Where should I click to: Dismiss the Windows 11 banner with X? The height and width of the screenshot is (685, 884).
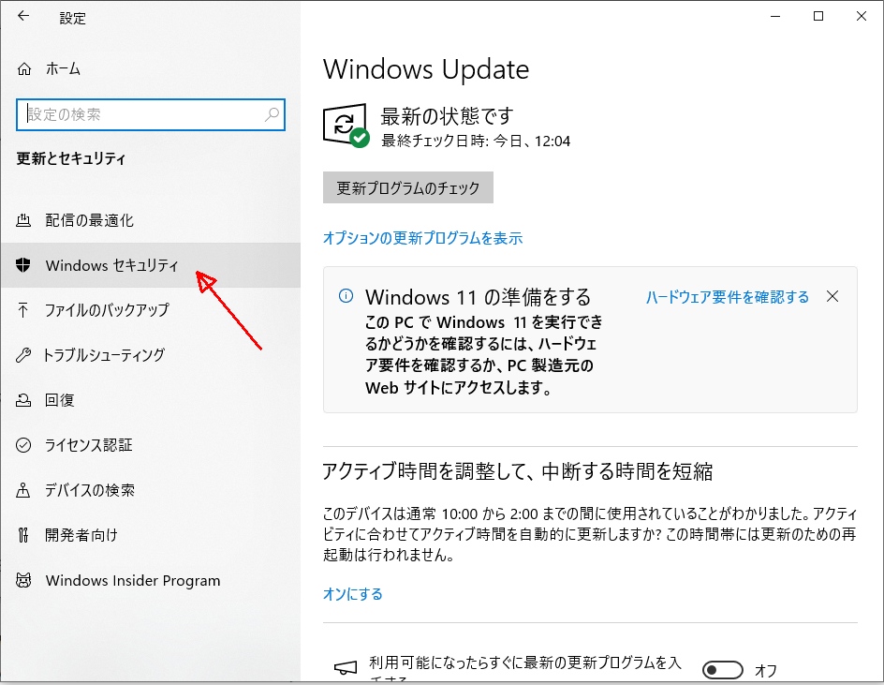tap(832, 296)
